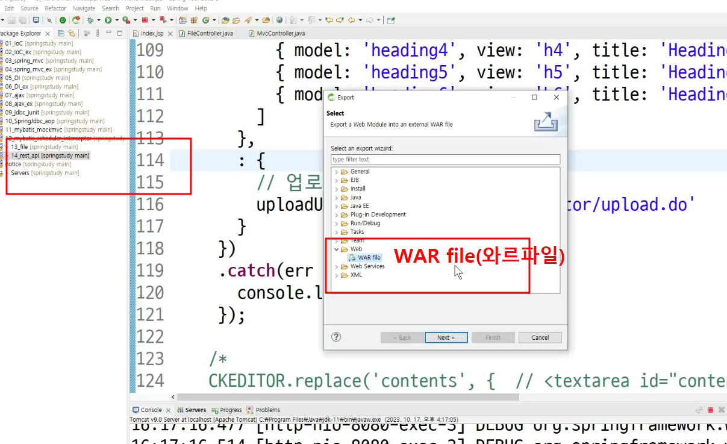Screen dimensions: 727x444
Task: Select project 07_ajax in Package Explorer
Action: click(x=39, y=95)
